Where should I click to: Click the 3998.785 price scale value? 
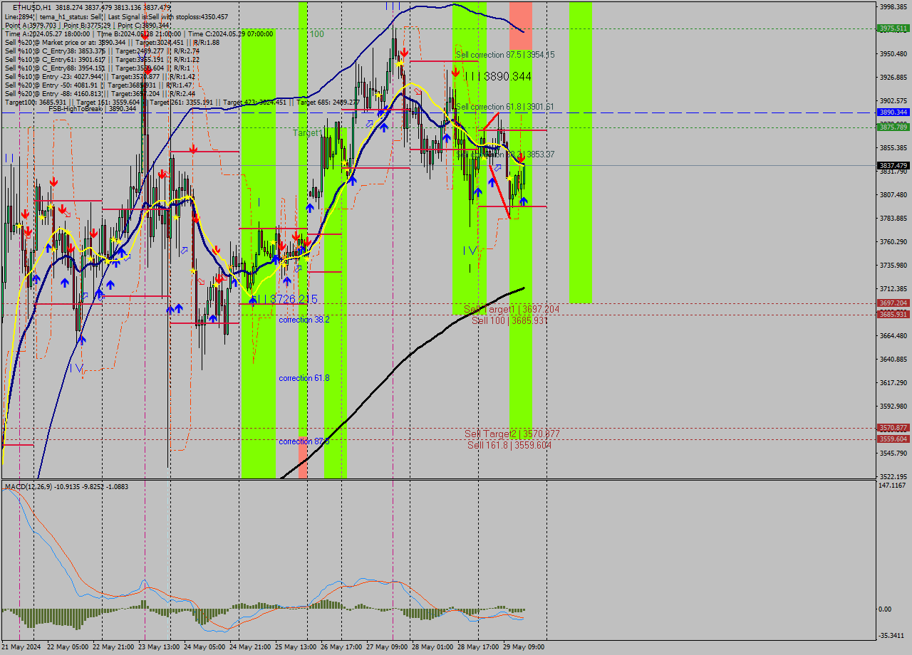tap(893, 6)
